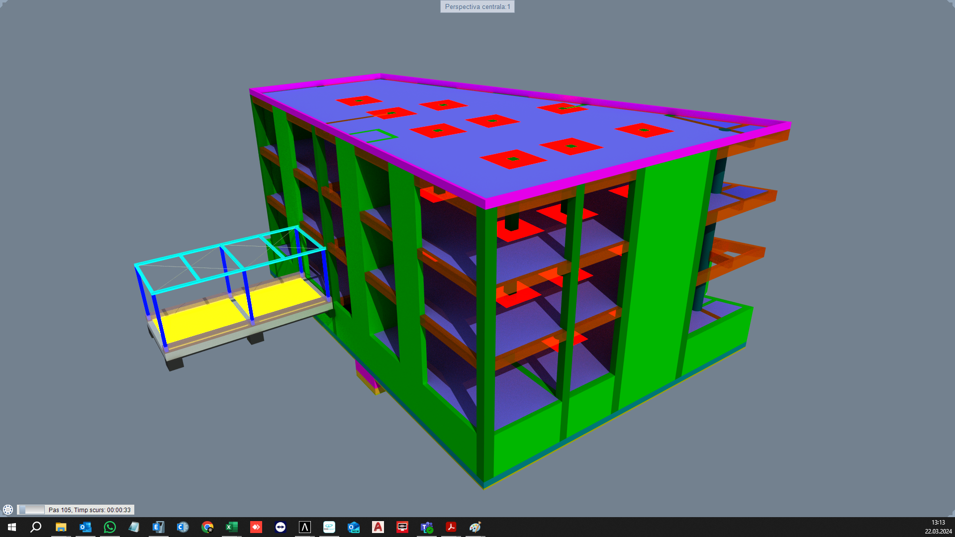Open Paint from the taskbar
955x537 pixels.
tap(475, 527)
